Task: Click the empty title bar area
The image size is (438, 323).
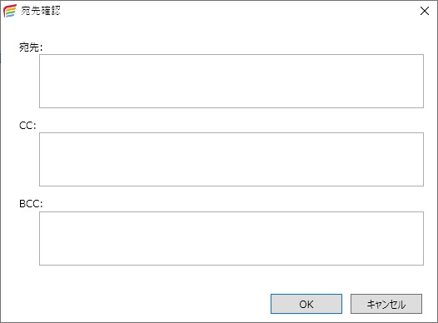Action: 237,11
